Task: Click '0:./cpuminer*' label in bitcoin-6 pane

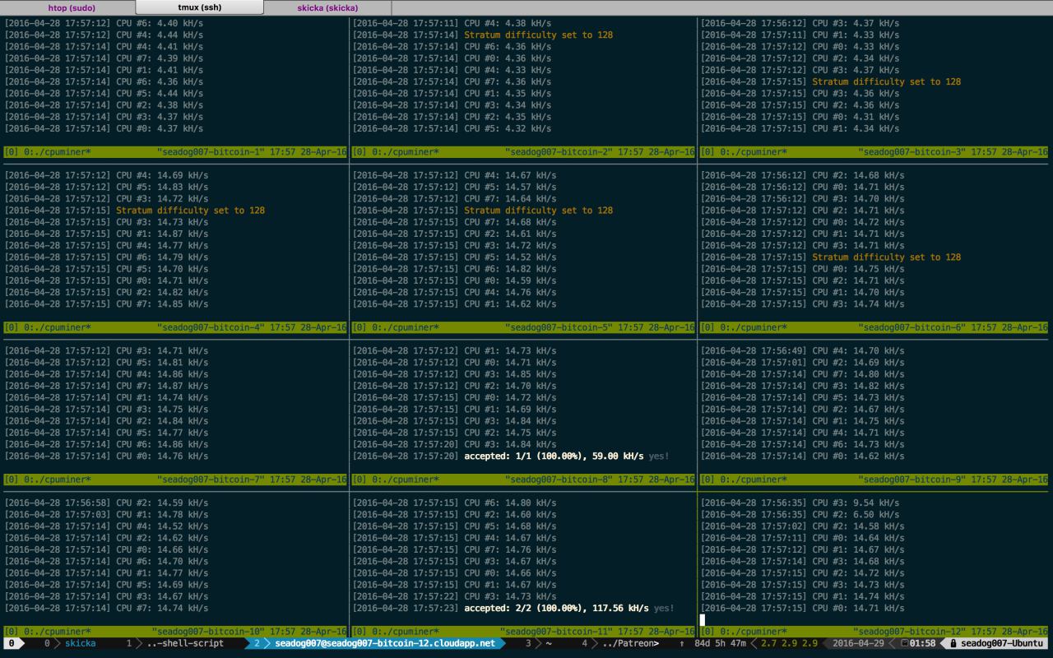Action: coord(752,327)
